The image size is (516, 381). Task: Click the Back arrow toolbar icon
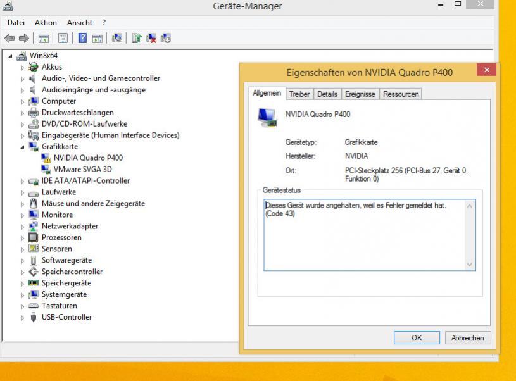point(9,38)
